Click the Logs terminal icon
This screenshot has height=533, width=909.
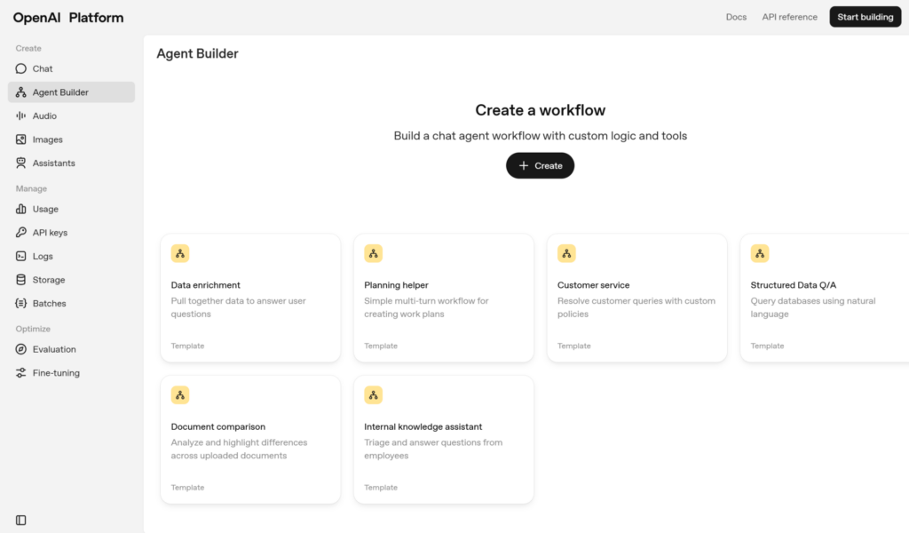coord(21,257)
